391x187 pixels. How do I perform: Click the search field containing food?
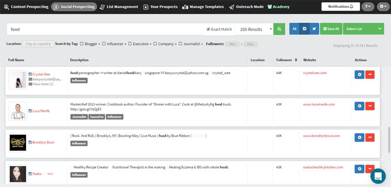(105, 29)
